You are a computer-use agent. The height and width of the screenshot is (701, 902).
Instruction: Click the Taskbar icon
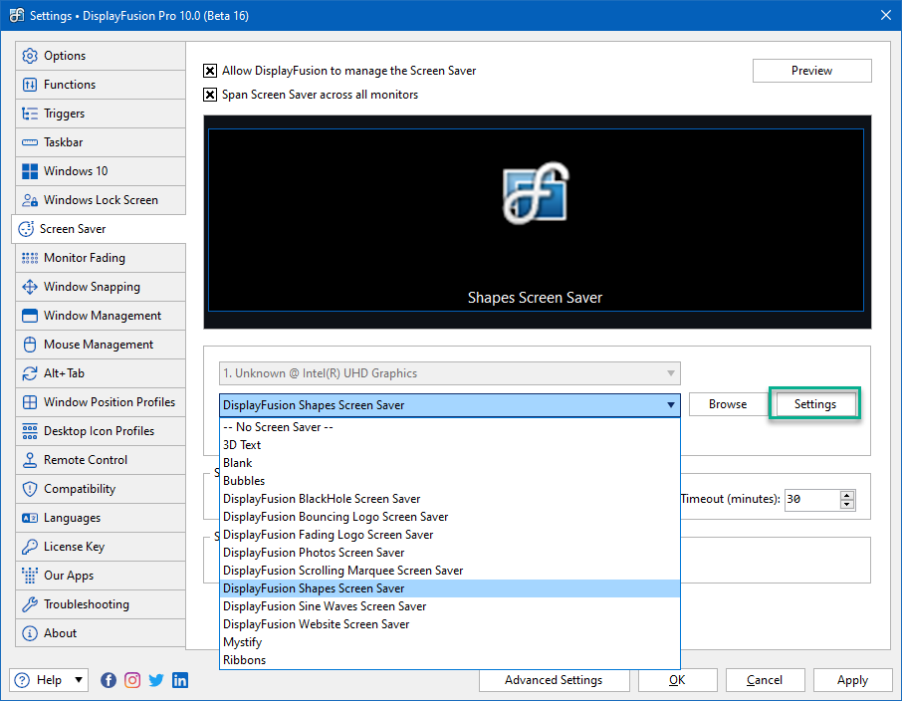tap(29, 142)
